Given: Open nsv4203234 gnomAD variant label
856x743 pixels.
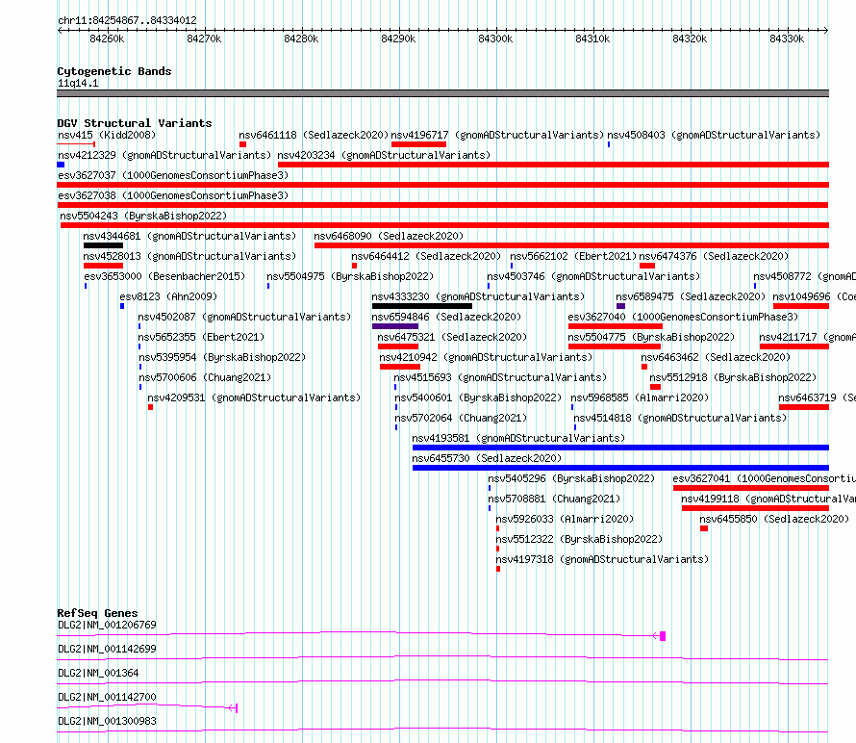Looking at the screenshot, I should coord(384,155).
